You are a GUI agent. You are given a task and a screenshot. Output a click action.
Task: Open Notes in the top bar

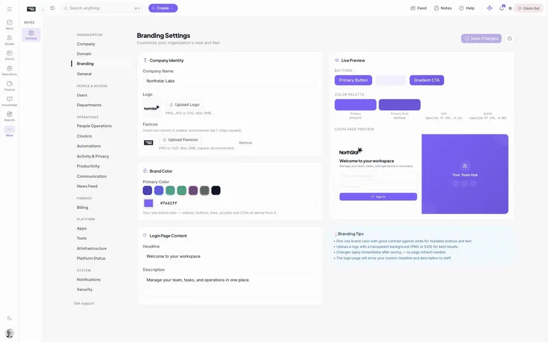coord(443,8)
